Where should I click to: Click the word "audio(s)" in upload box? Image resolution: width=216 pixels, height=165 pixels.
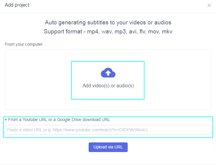(x=125, y=86)
